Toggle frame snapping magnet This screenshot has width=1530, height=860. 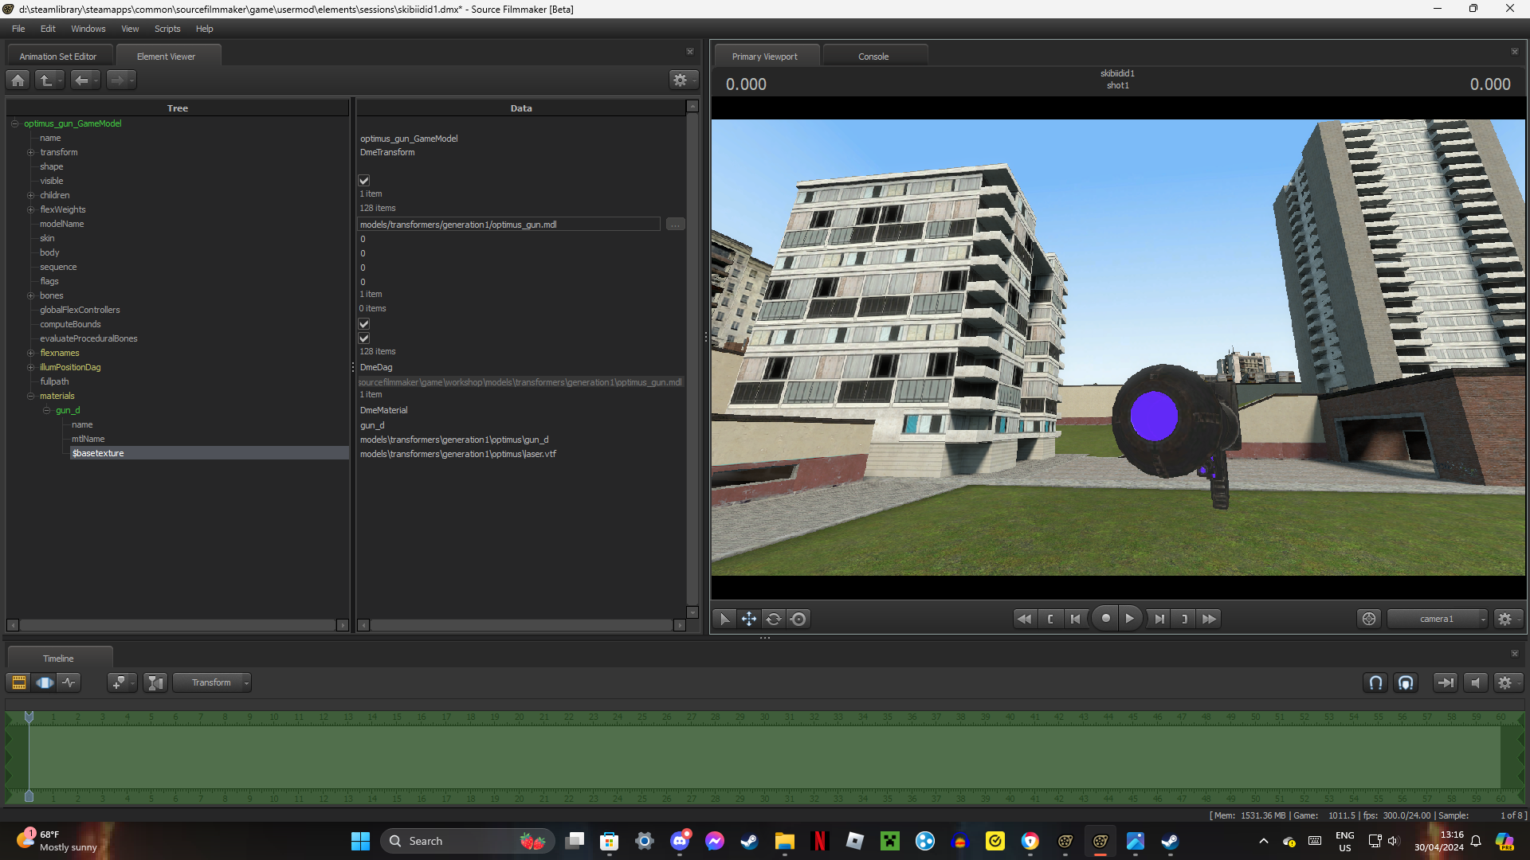(x=1406, y=682)
